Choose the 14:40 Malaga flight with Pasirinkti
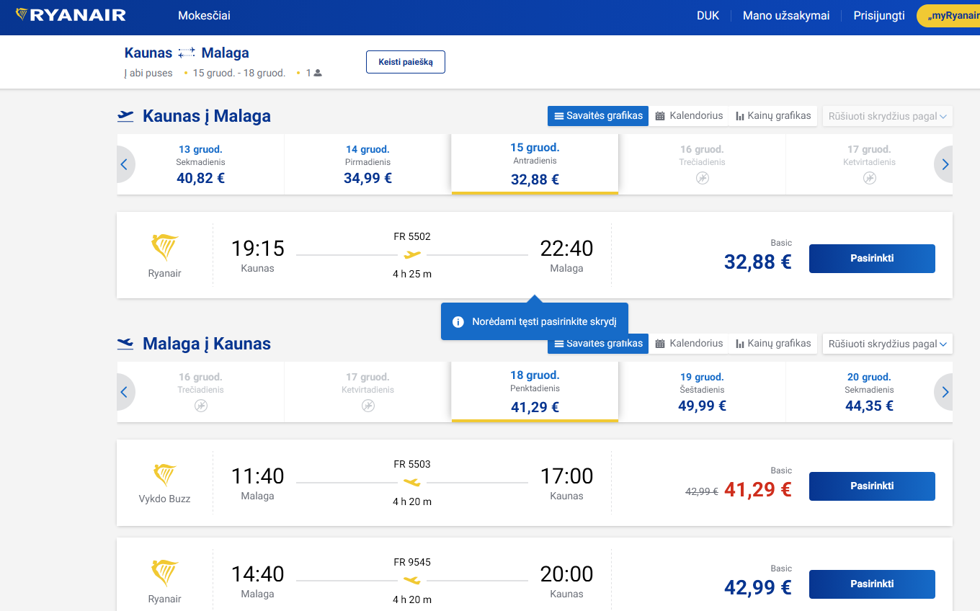The width and height of the screenshot is (980, 611). pos(872,584)
